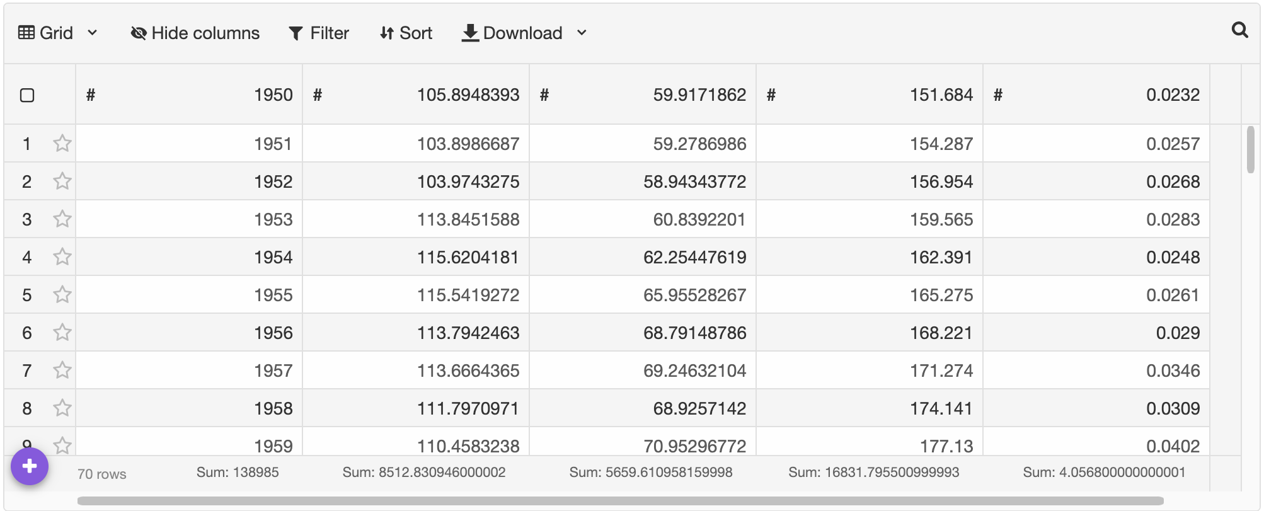Select cell 58.94343772
Image resolution: width=1264 pixels, height=511 pixels.
coord(643,181)
